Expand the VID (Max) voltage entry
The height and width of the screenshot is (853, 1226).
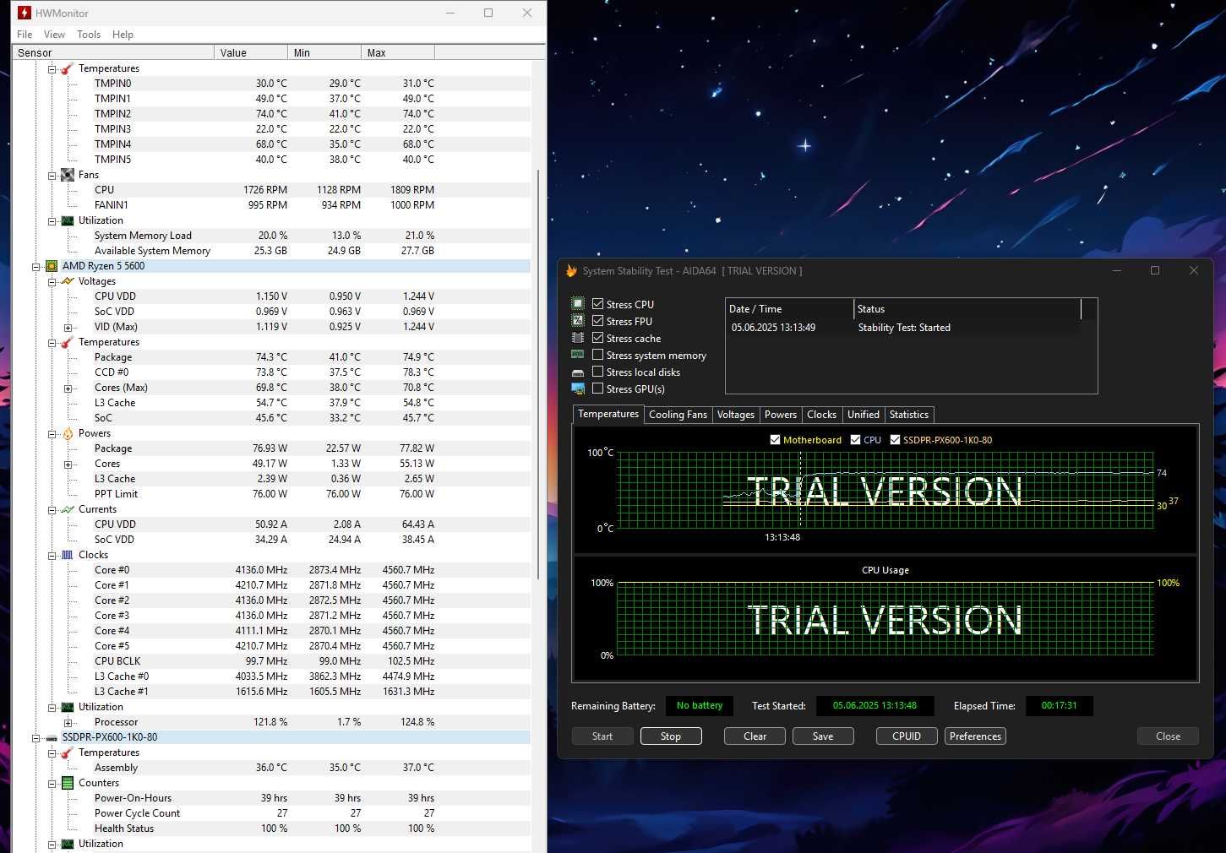pyautogui.click(x=68, y=327)
